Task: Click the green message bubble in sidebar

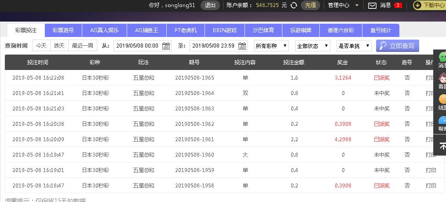Action: [x=442, y=57]
